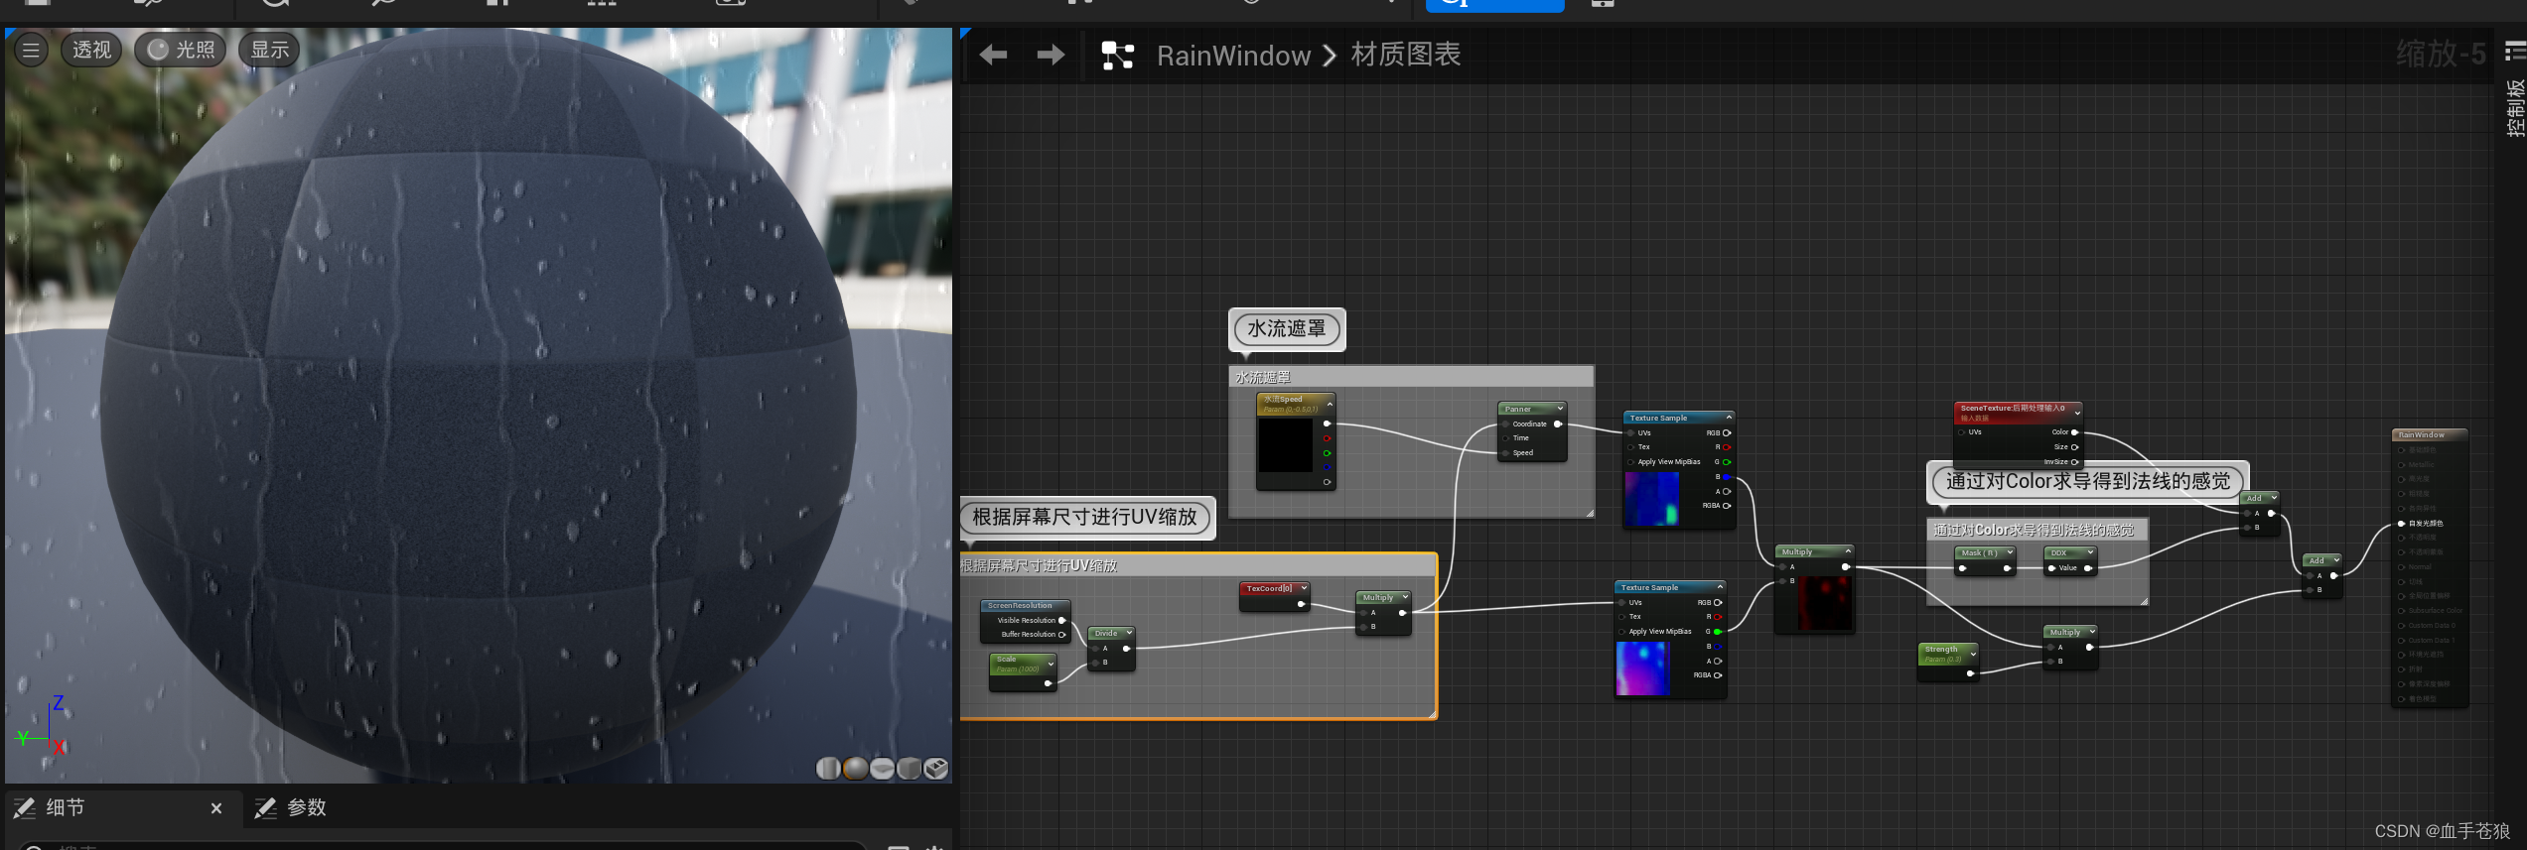The image size is (2527, 850).
Task: Select the RainWindow result node header
Action: point(2429,434)
